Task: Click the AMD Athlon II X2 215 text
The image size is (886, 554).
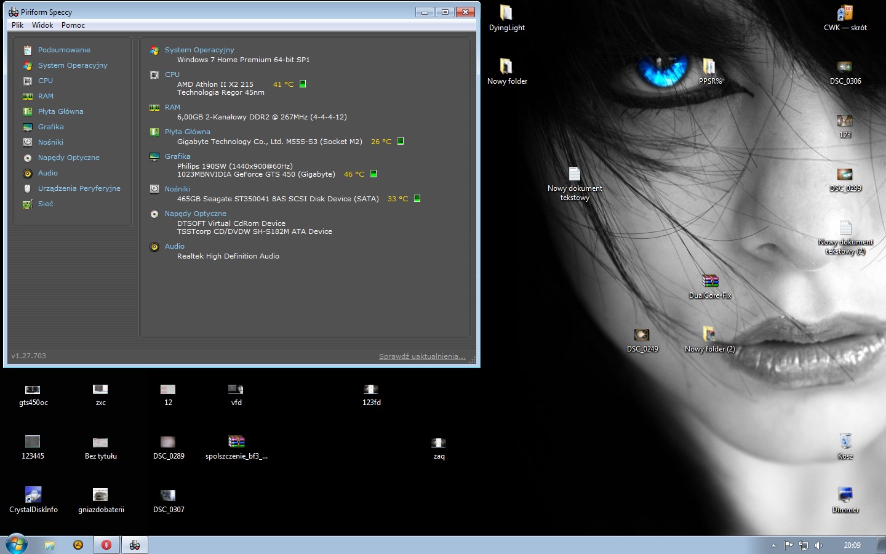Action: click(215, 84)
